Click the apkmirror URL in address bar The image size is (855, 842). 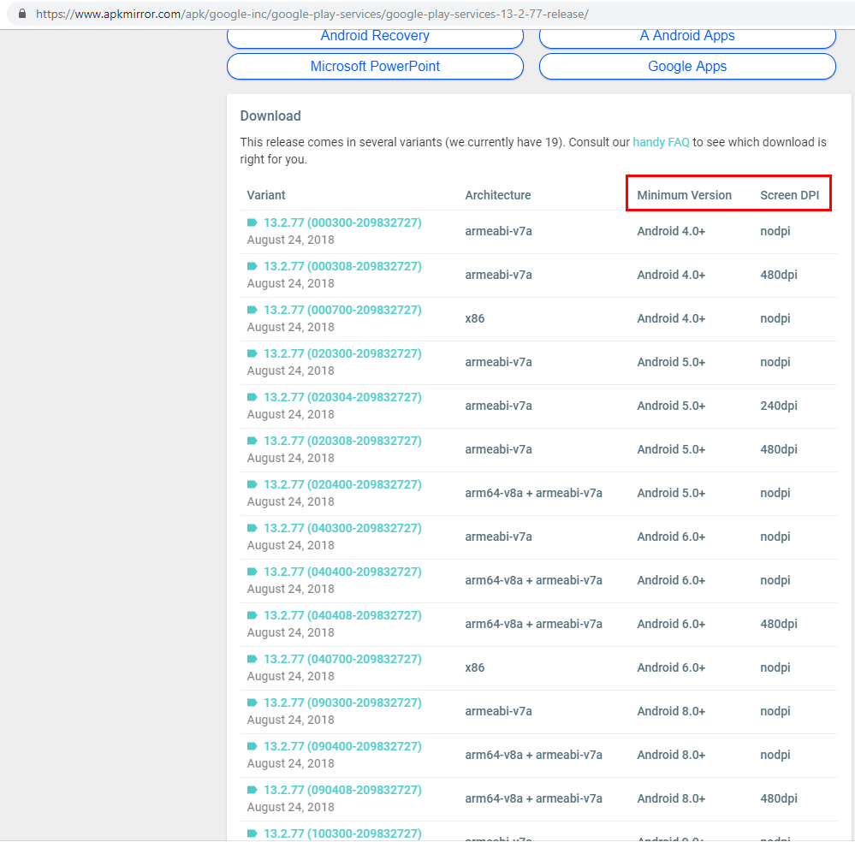coord(312,15)
